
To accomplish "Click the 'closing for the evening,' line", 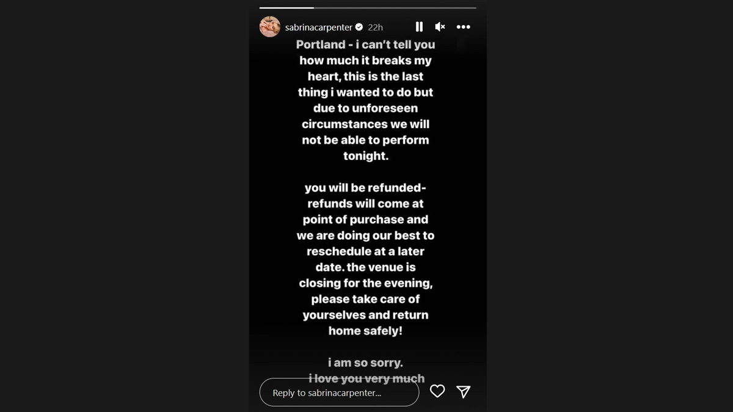I will pos(365,283).
